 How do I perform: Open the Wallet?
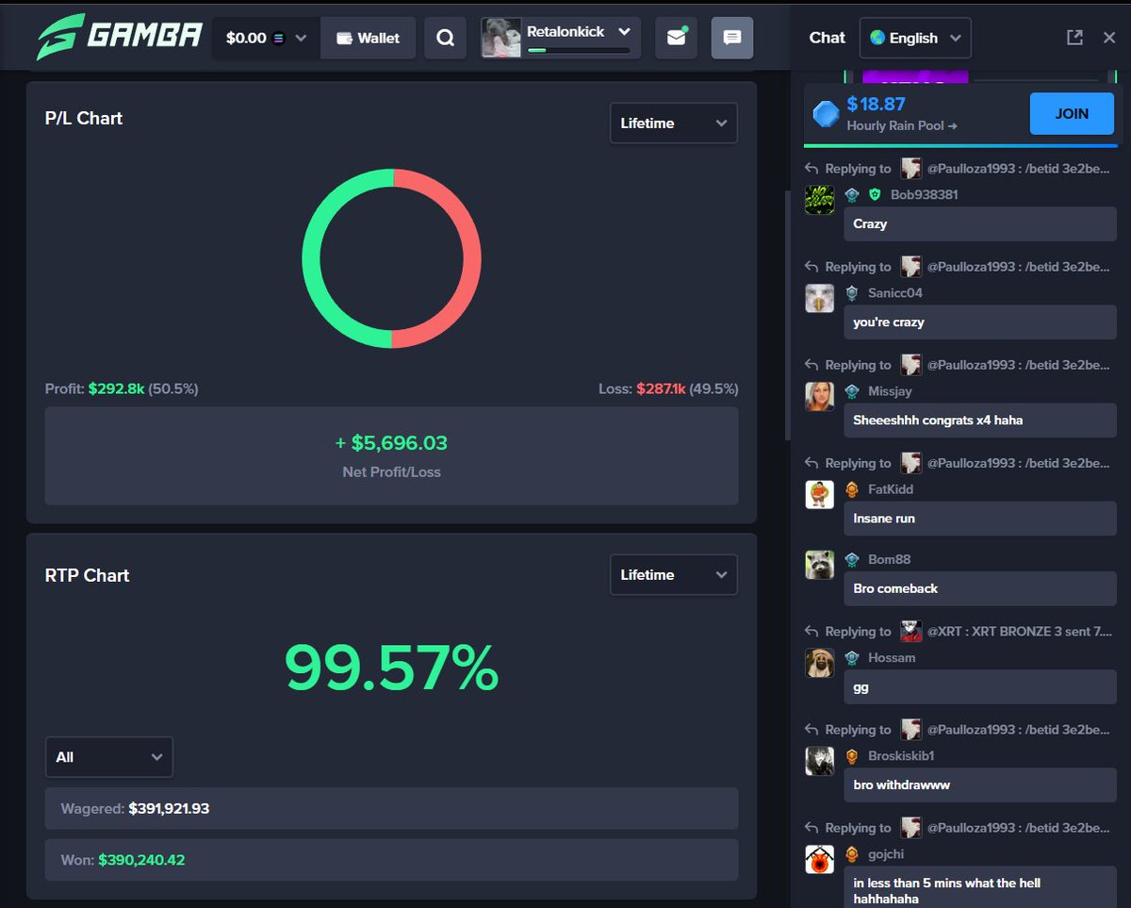(x=368, y=38)
